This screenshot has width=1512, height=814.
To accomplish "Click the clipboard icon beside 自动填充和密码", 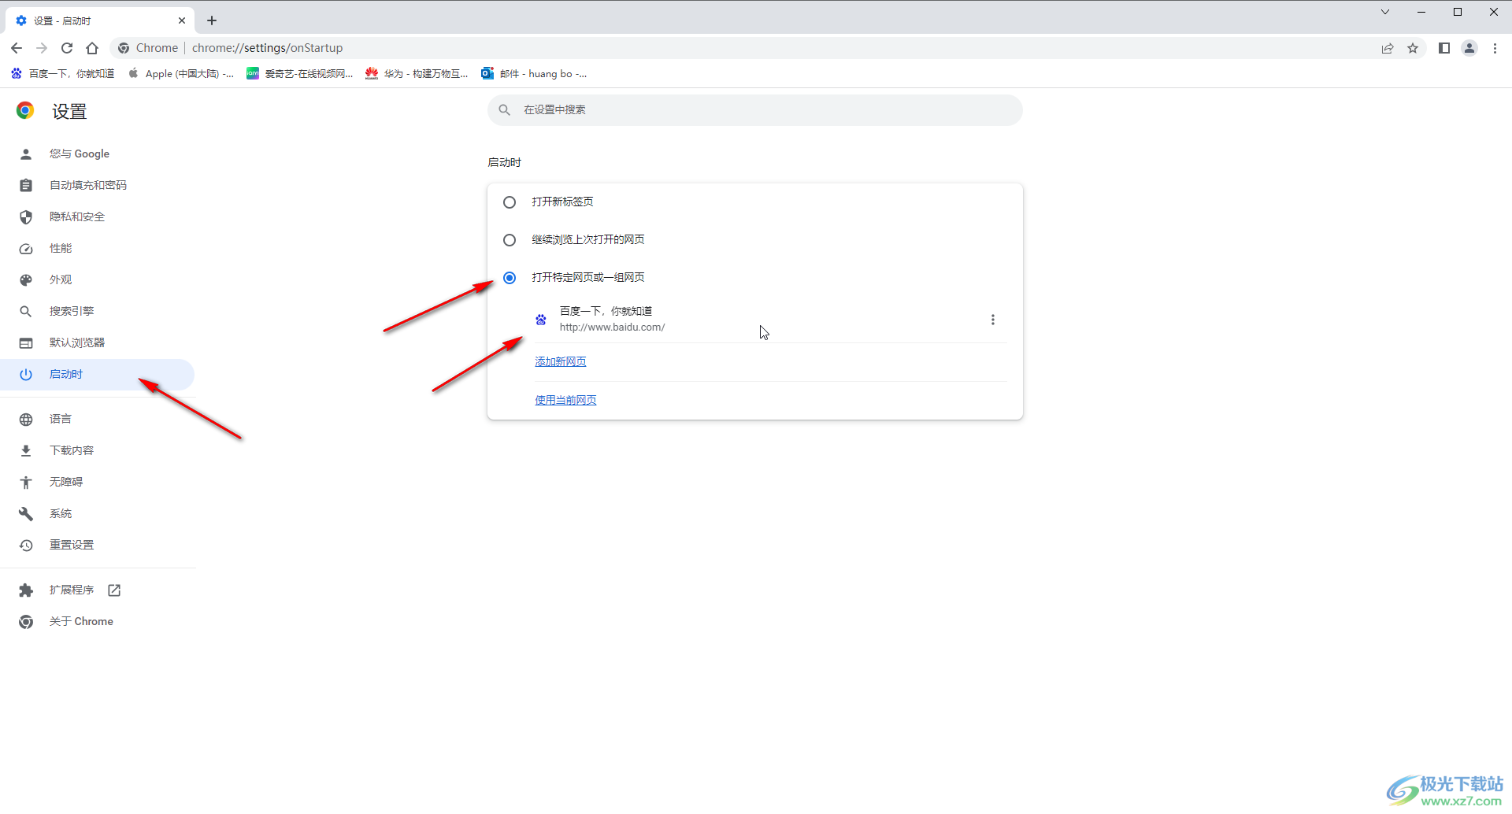I will tap(26, 186).
